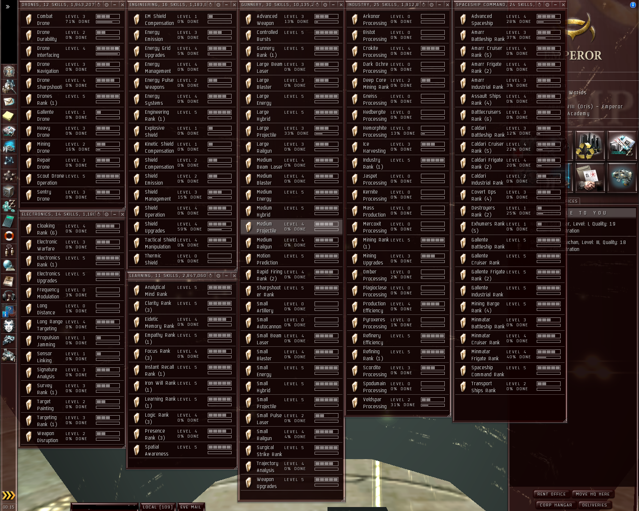The height and width of the screenshot is (511, 639).
Task: Select the Arkonor Processing skill row
Action: [x=398, y=19]
